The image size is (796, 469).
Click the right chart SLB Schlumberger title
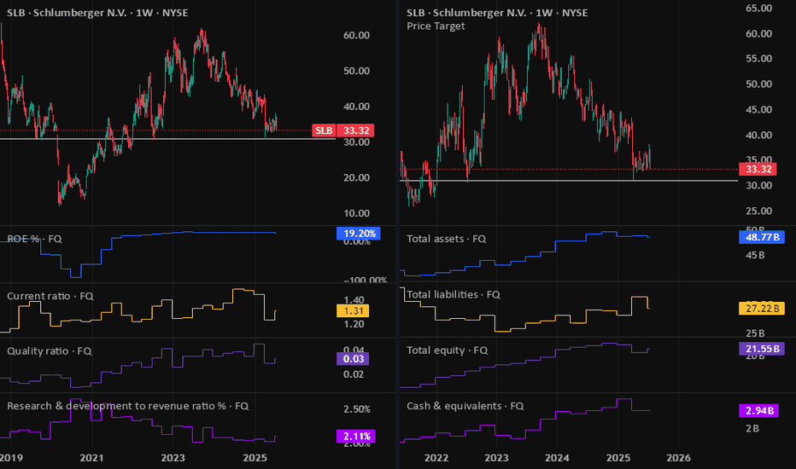pyautogui.click(x=497, y=13)
